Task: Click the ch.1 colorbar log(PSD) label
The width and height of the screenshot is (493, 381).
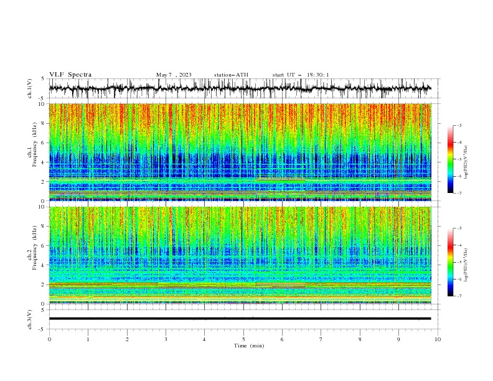Action: click(466, 162)
